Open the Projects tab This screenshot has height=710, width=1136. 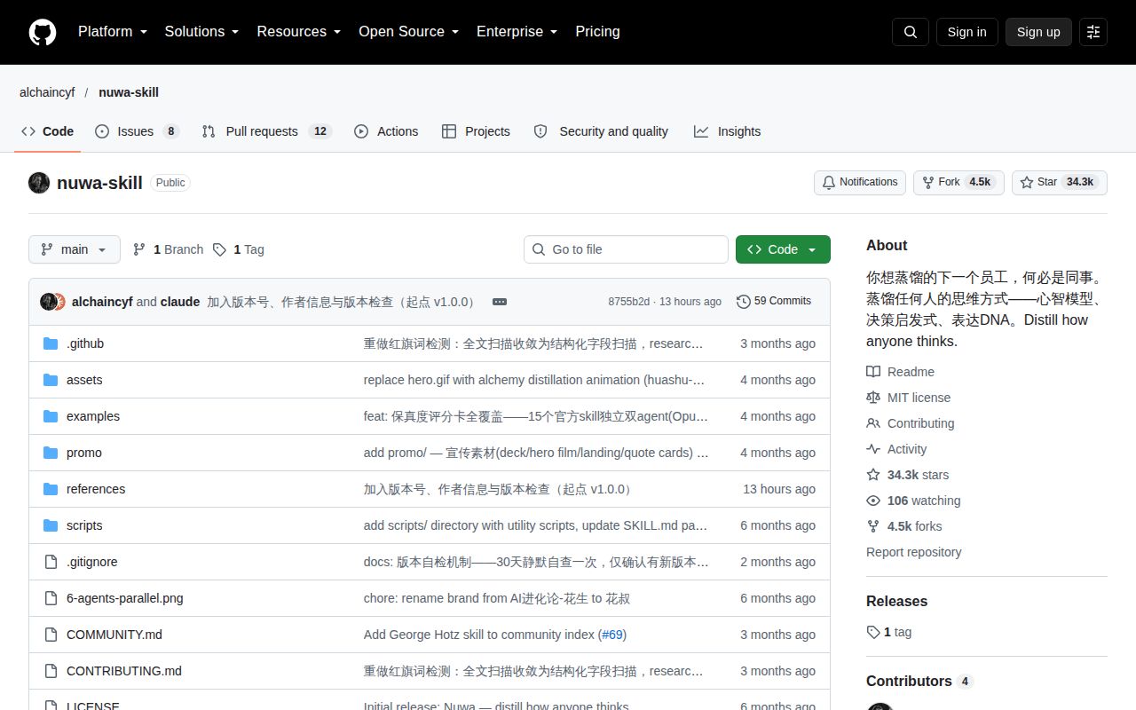(x=476, y=131)
